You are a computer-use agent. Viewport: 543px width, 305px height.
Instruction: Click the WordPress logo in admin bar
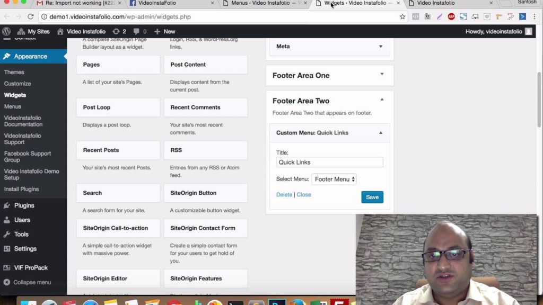pos(6,31)
